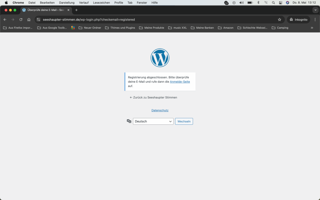Open the Tab menu
320x200 pixels.
(x=130, y=3)
